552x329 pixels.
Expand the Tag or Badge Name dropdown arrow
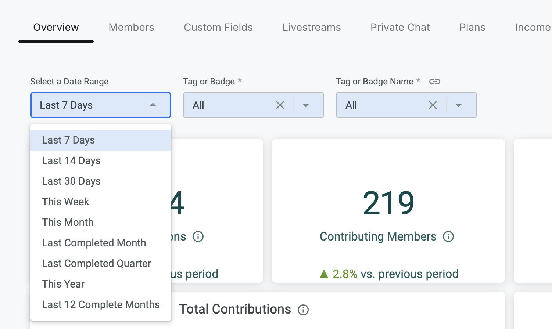[458, 105]
